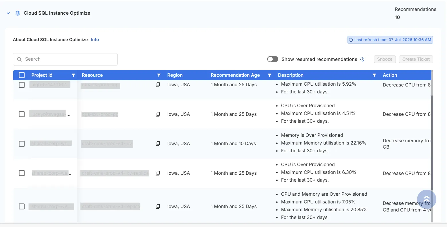Select row with 6.30% CPU utilisation
The width and height of the screenshot is (447, 227).
click(22, 173)
